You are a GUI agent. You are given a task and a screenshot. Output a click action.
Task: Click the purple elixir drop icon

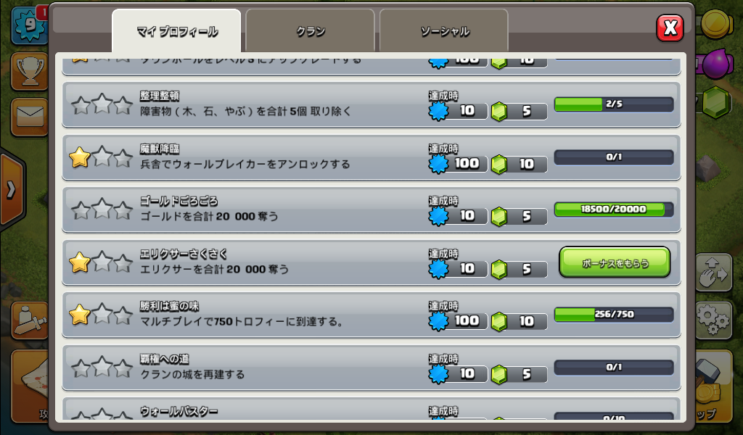pos(718,63)
